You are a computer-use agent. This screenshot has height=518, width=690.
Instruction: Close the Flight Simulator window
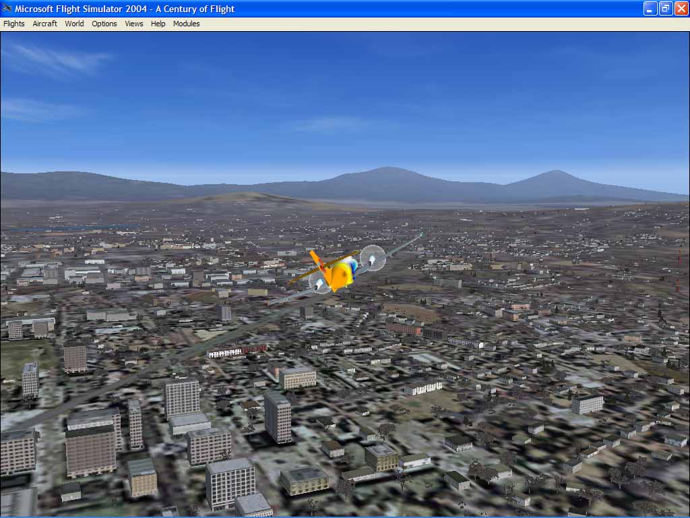click(x=681, y=8)
